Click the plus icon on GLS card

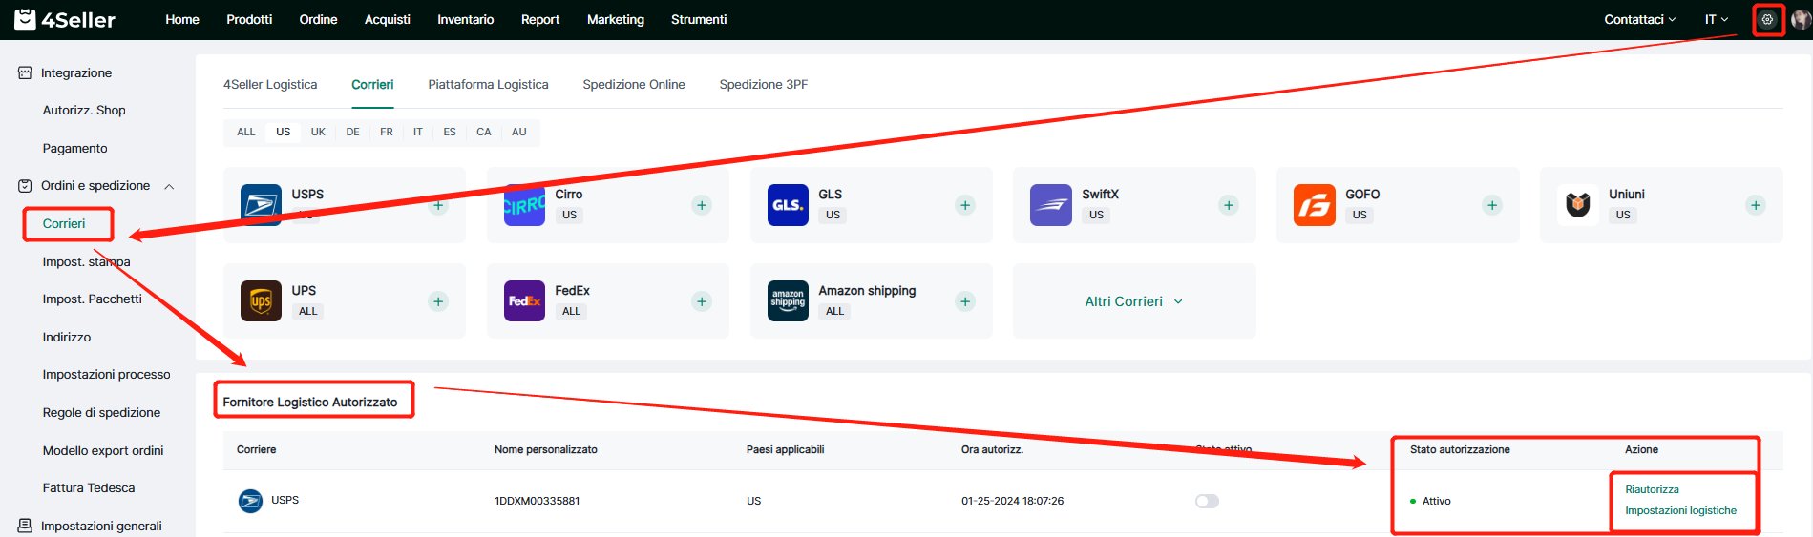click(965, 205)
